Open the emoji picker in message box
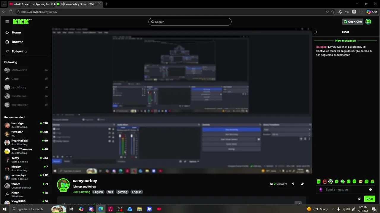380x213 pixels. [370, 190]
